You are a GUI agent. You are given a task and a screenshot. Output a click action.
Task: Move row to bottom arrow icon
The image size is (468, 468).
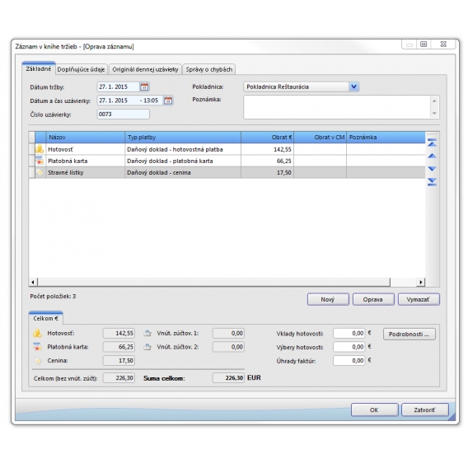pyautogui.click(x=432, y=182)
